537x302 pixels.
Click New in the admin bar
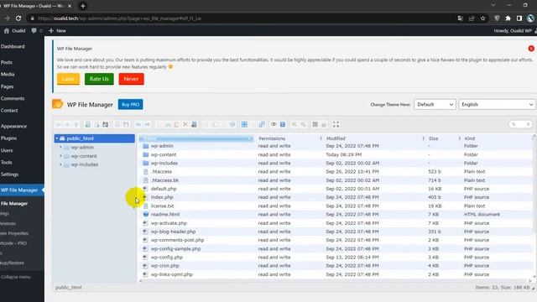click(57, 30)
